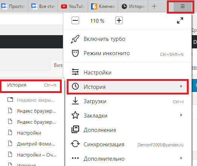Open Загрузки menu entry
The width and height of the screenshot is (197, 166).
pos(128,101)
